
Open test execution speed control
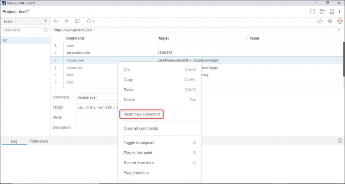click(x=91, y=21)
